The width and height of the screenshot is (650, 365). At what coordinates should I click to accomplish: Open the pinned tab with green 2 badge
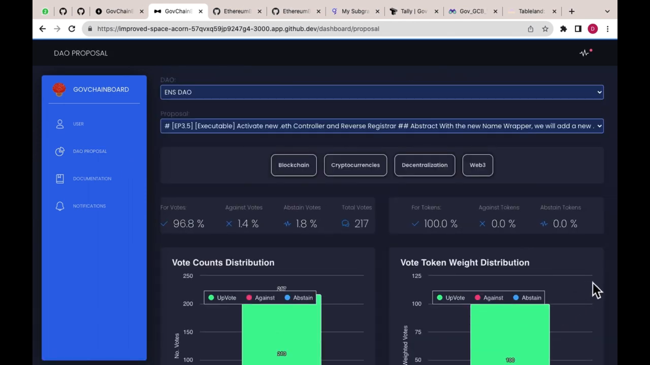tap(45, 11)
